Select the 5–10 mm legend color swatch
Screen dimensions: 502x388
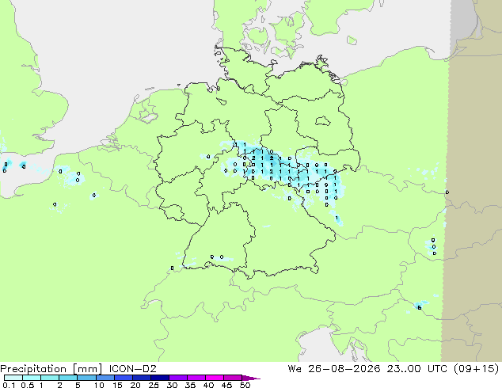[x=86, y=378]
